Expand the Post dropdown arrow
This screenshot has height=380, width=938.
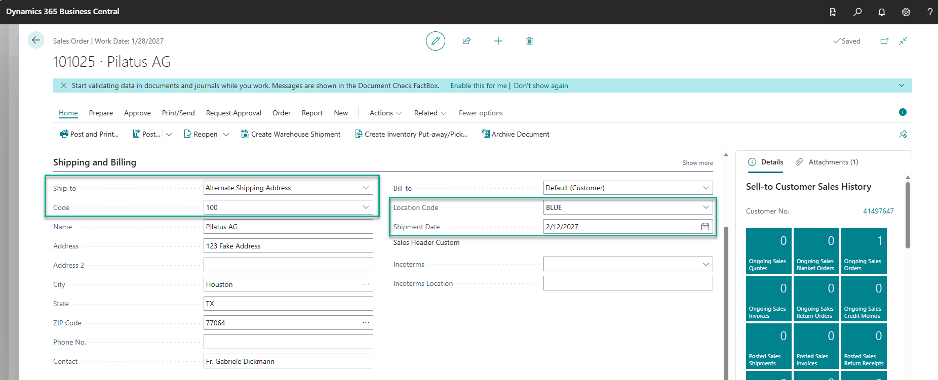[169, 134]
